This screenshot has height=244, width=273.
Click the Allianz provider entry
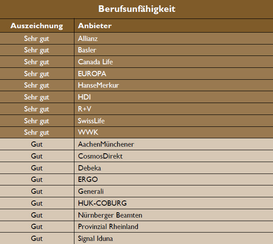[x=88, y=38]
